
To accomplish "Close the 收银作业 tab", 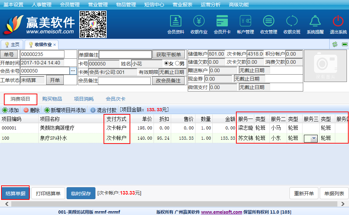I will click(55, 45).
